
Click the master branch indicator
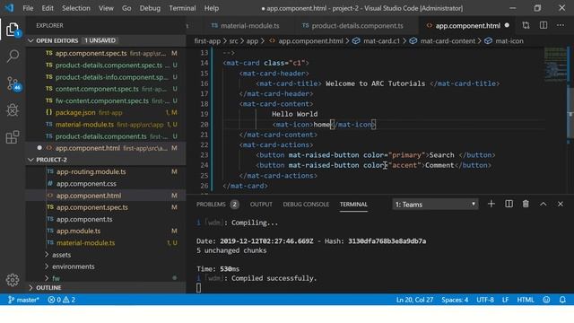(23, 300)
